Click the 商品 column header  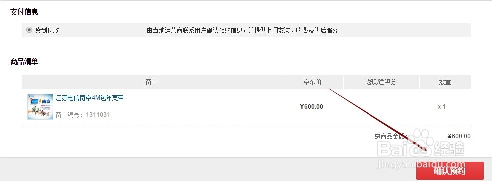(x=152, y=82)
